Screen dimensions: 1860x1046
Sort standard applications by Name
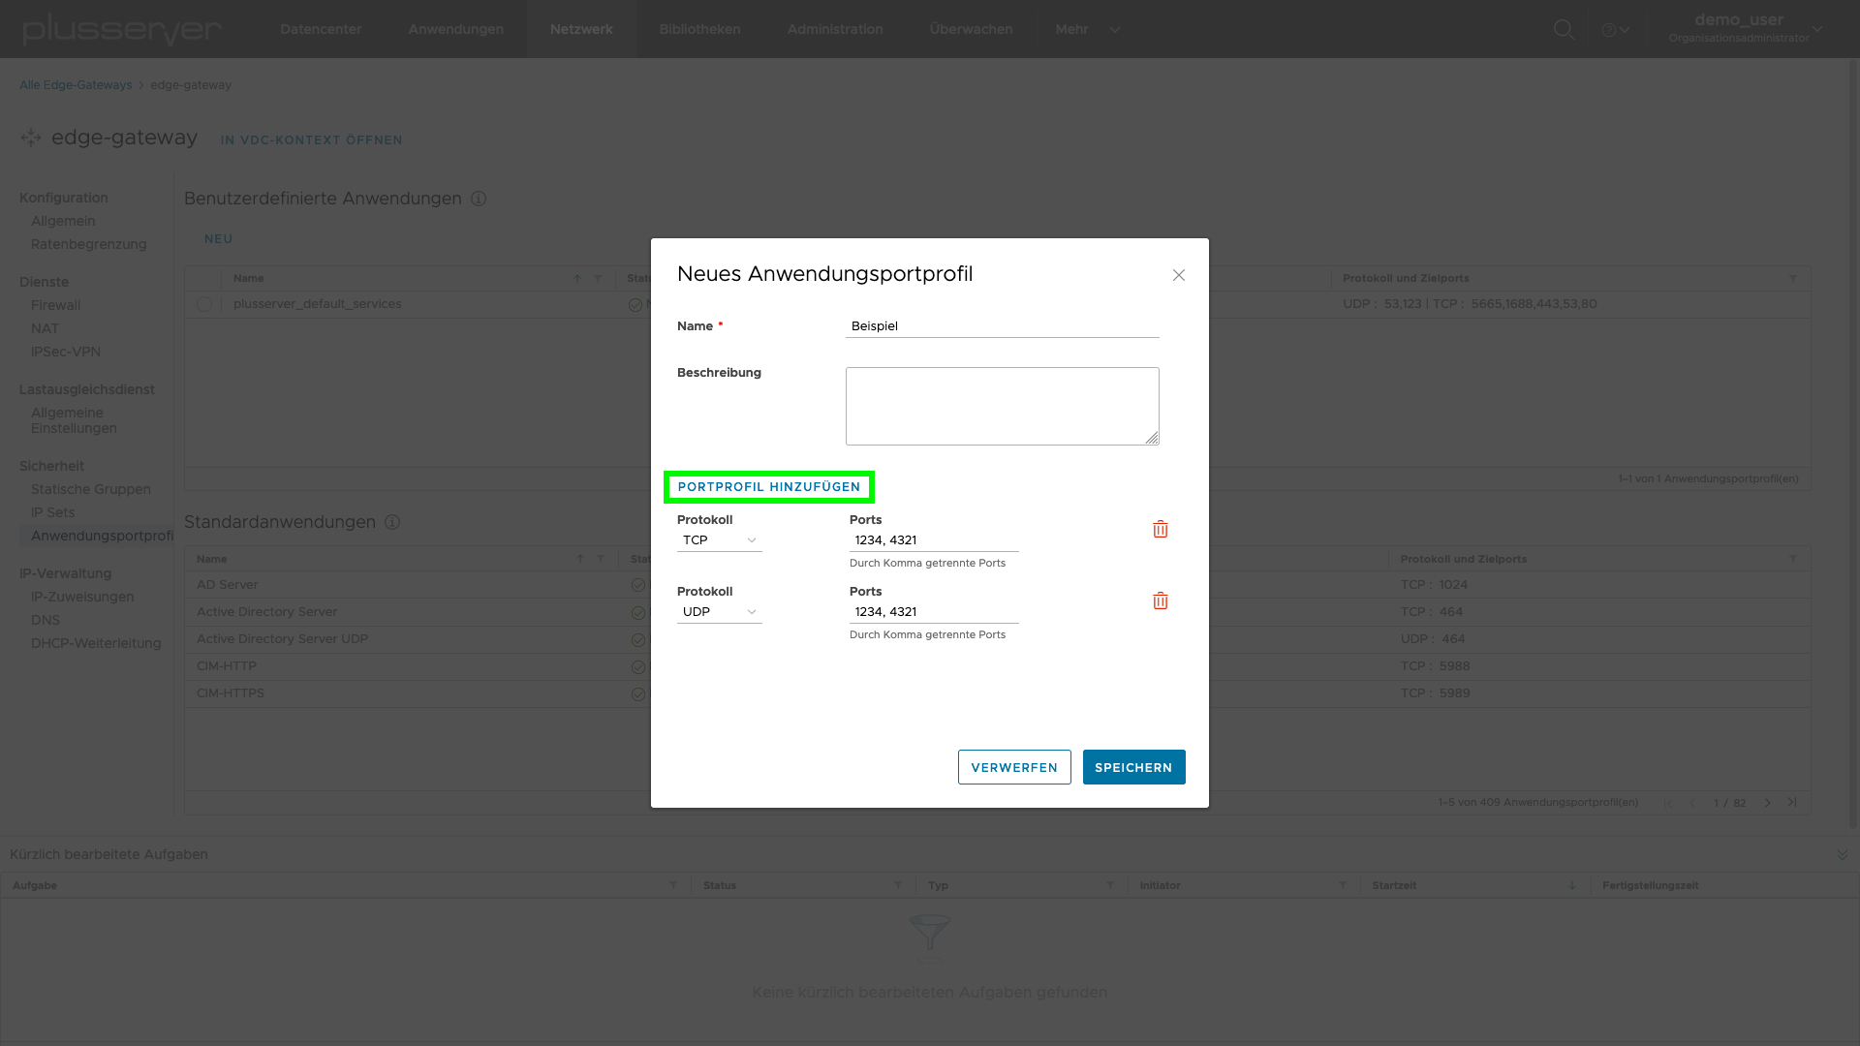pyautogui.click(x=580, y=559)
